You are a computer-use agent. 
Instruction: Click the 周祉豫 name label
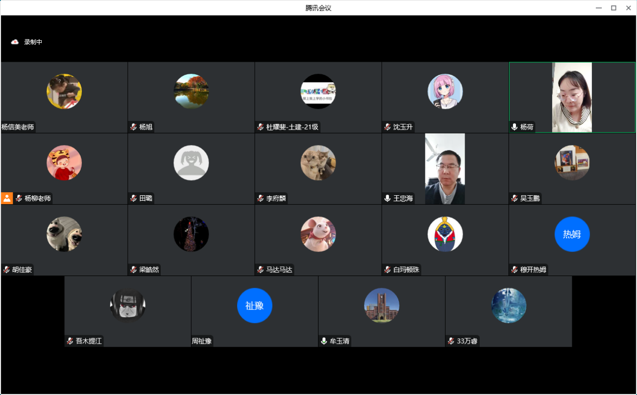202,341
